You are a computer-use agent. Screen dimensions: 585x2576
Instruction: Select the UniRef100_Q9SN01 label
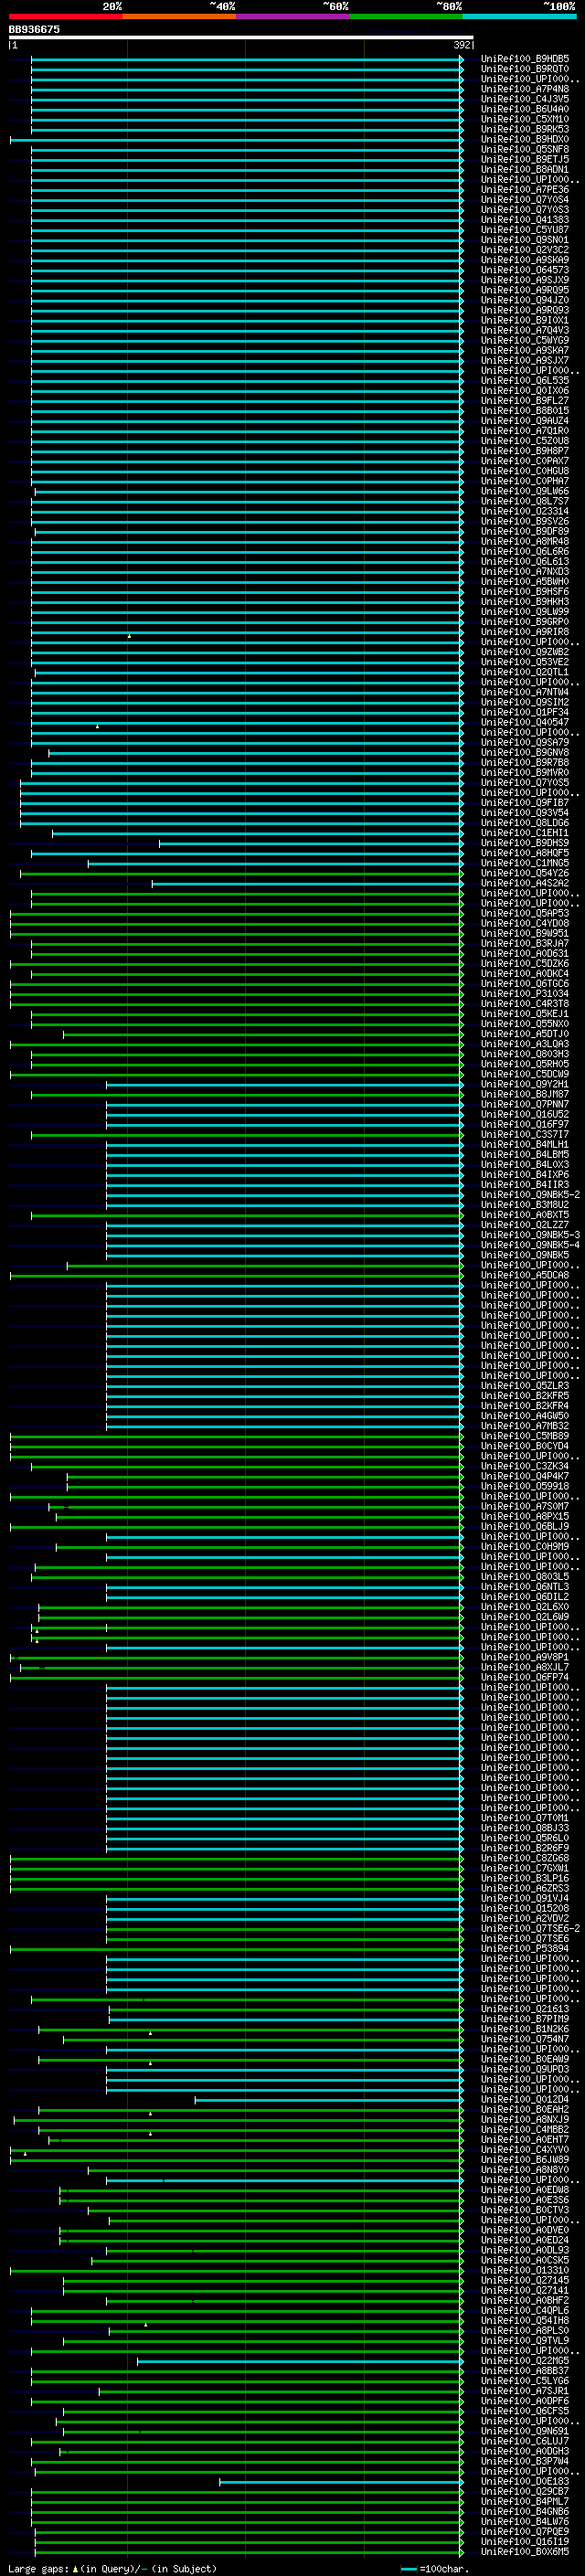(x=525, y=239)
